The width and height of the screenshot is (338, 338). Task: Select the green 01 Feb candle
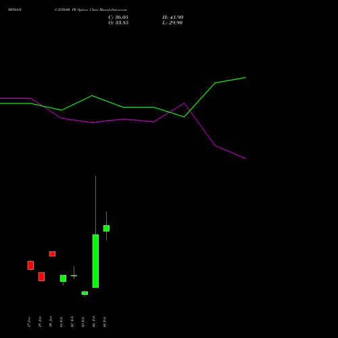[x=63, y=279]
